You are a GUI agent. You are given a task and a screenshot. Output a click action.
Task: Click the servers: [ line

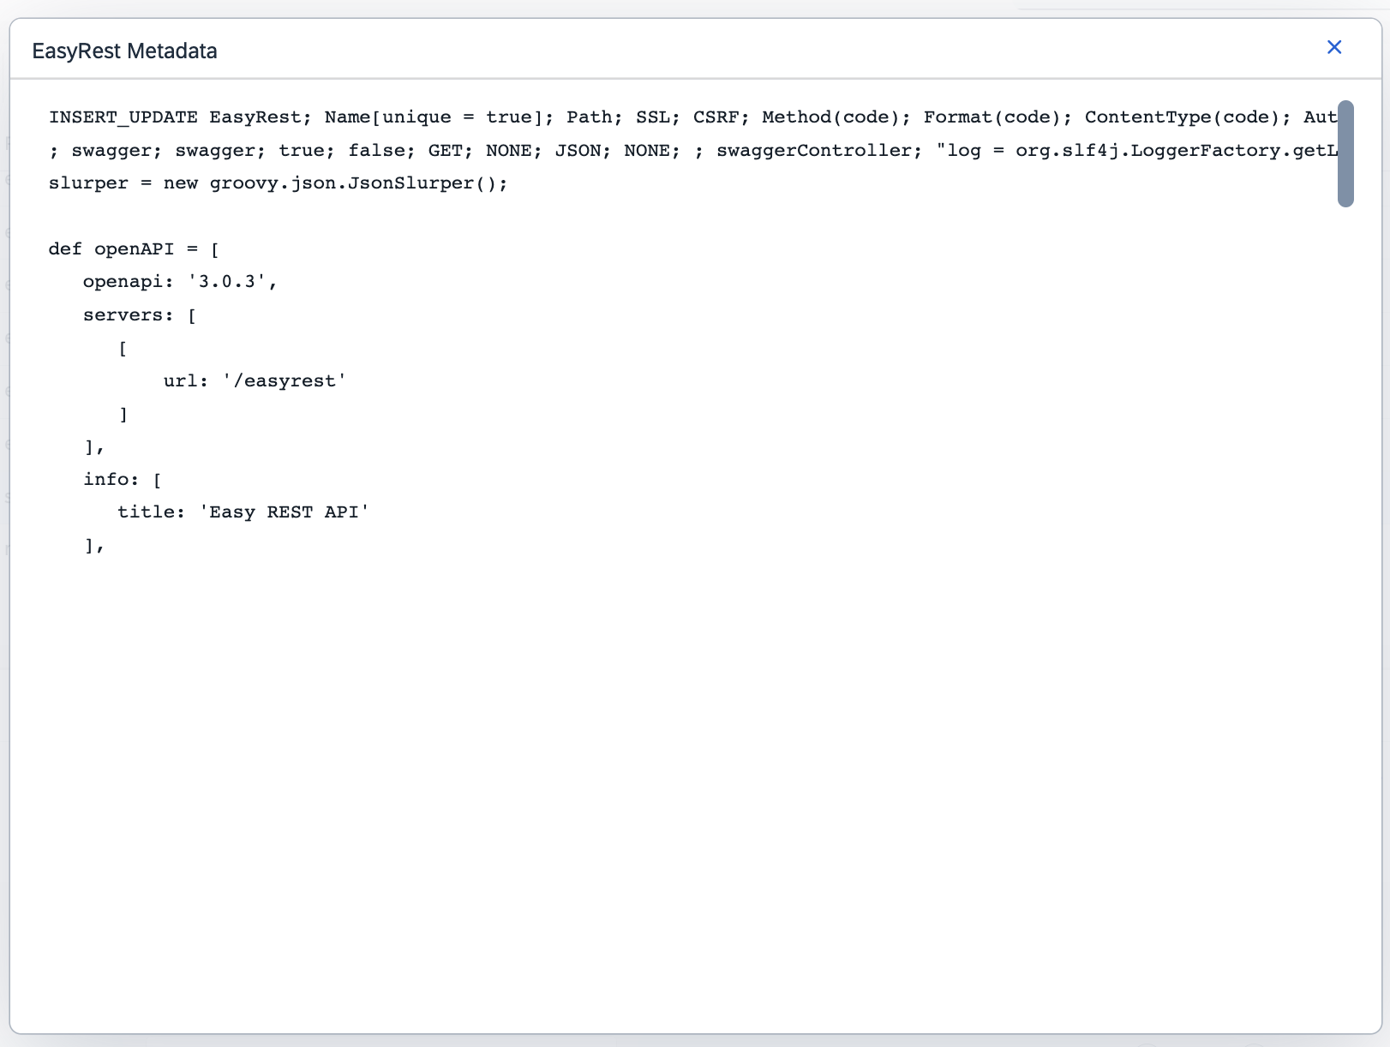tap(140, 315)
